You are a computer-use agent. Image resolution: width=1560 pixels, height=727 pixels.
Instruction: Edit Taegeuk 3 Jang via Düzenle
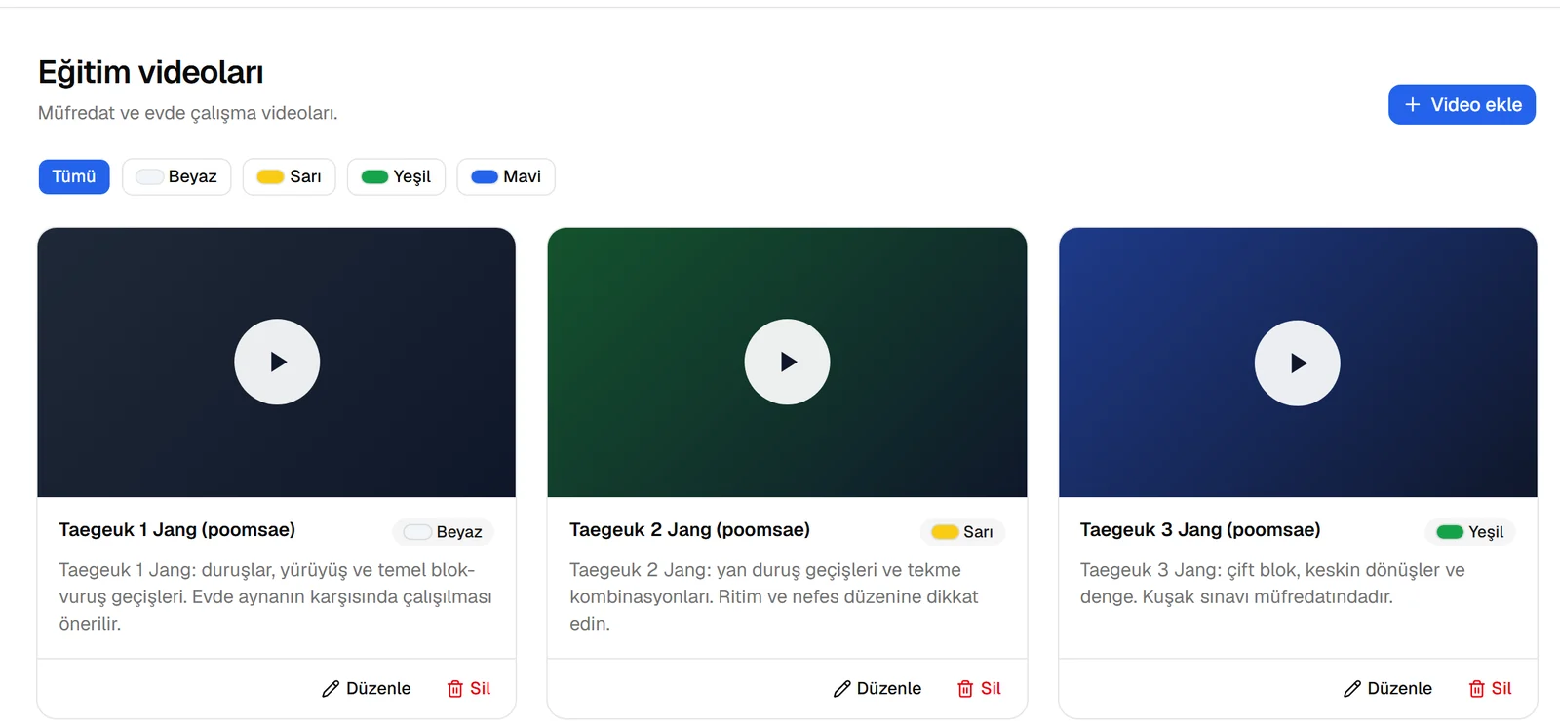[x=1388, y=688]
